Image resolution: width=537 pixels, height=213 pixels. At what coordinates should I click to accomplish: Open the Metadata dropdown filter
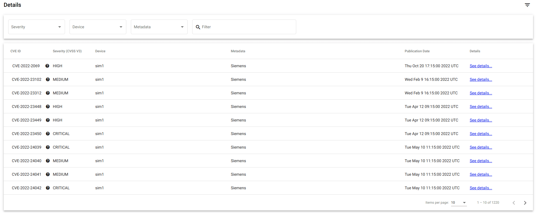159,27
